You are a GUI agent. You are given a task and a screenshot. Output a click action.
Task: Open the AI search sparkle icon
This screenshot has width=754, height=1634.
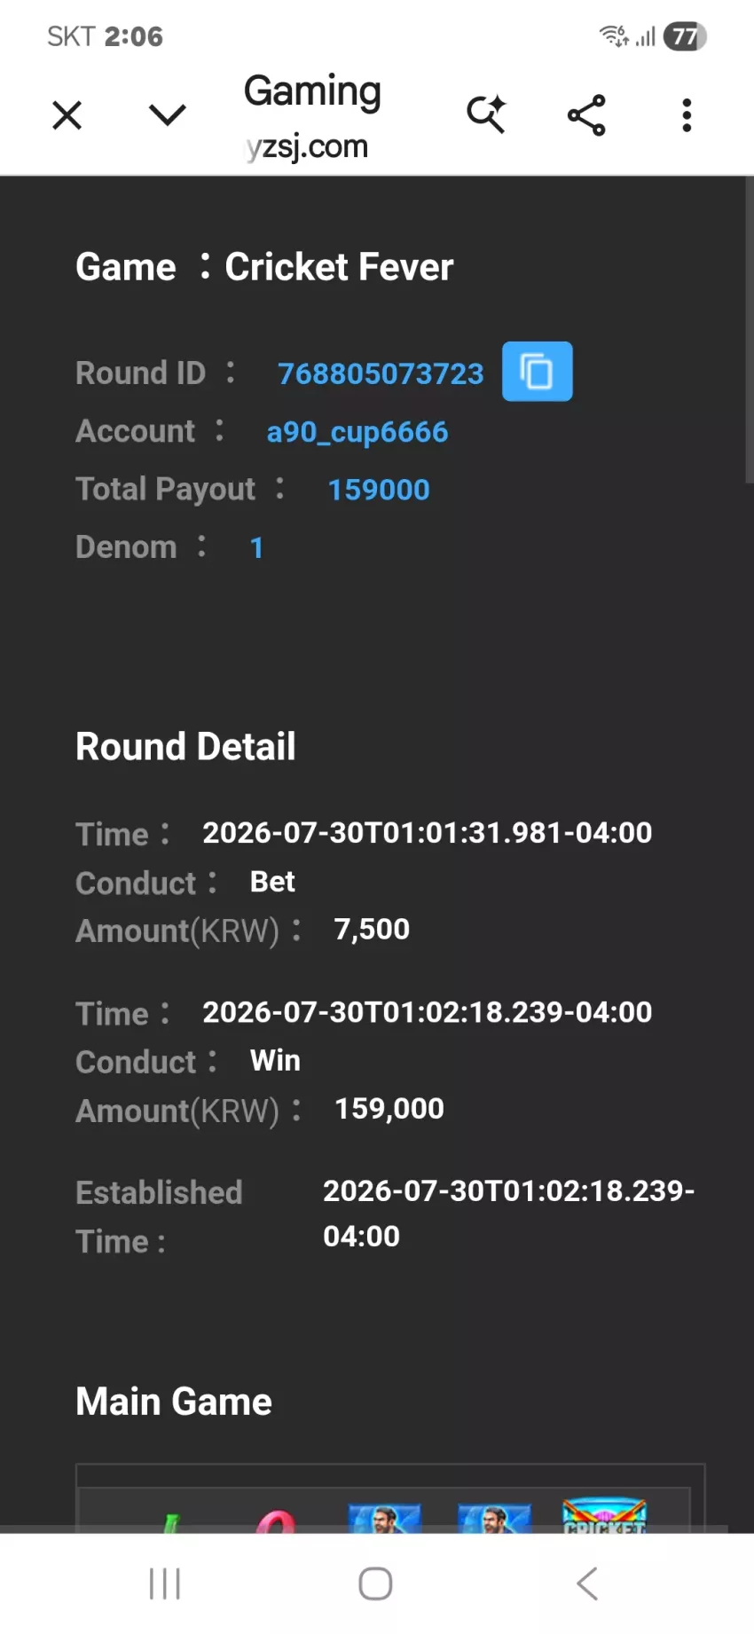[486, 114]
